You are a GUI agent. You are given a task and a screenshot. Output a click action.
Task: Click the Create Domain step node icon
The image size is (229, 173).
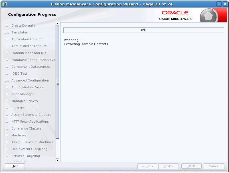click(x=7, y=26)
